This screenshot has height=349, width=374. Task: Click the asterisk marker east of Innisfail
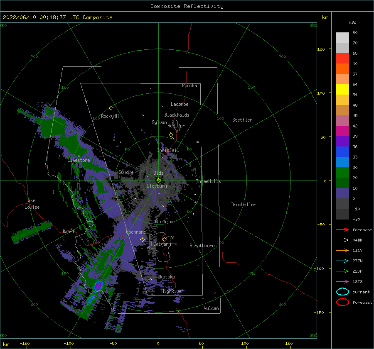(x=197, y=142)
